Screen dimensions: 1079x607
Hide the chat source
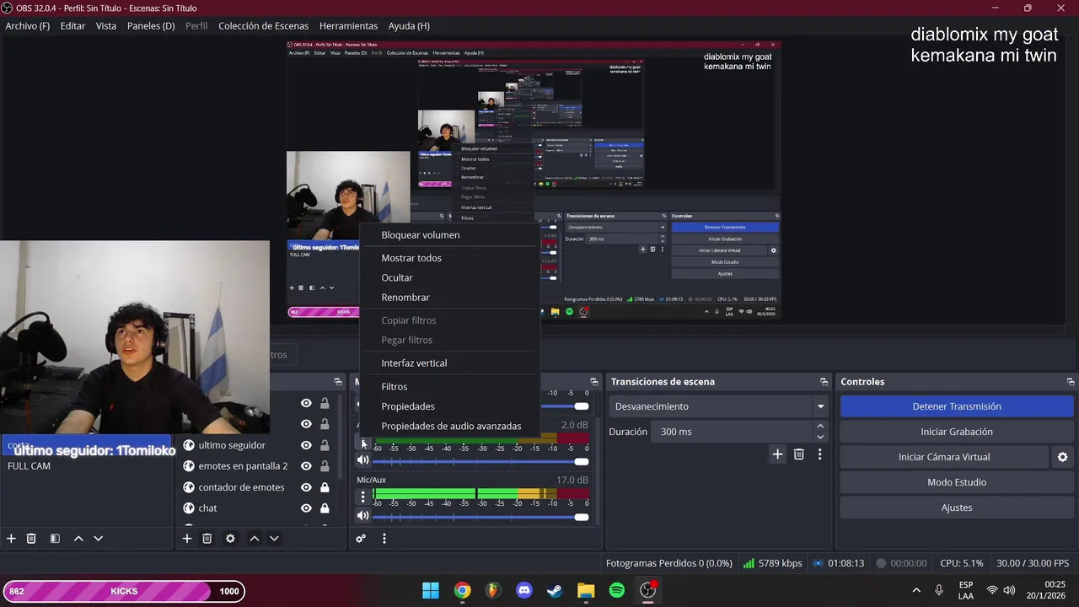(x=306, y=508)
